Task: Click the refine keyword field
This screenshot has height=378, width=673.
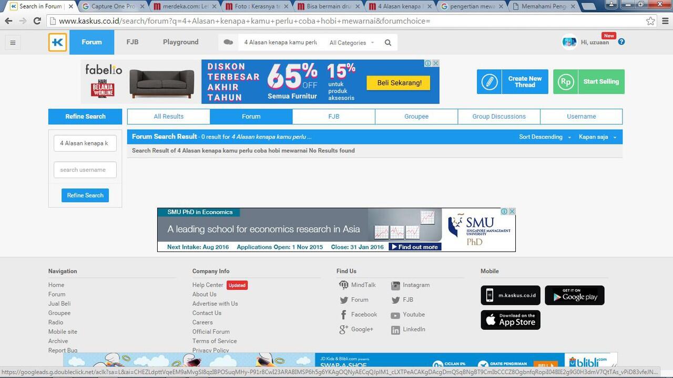Action: click(x=85, y=143)
